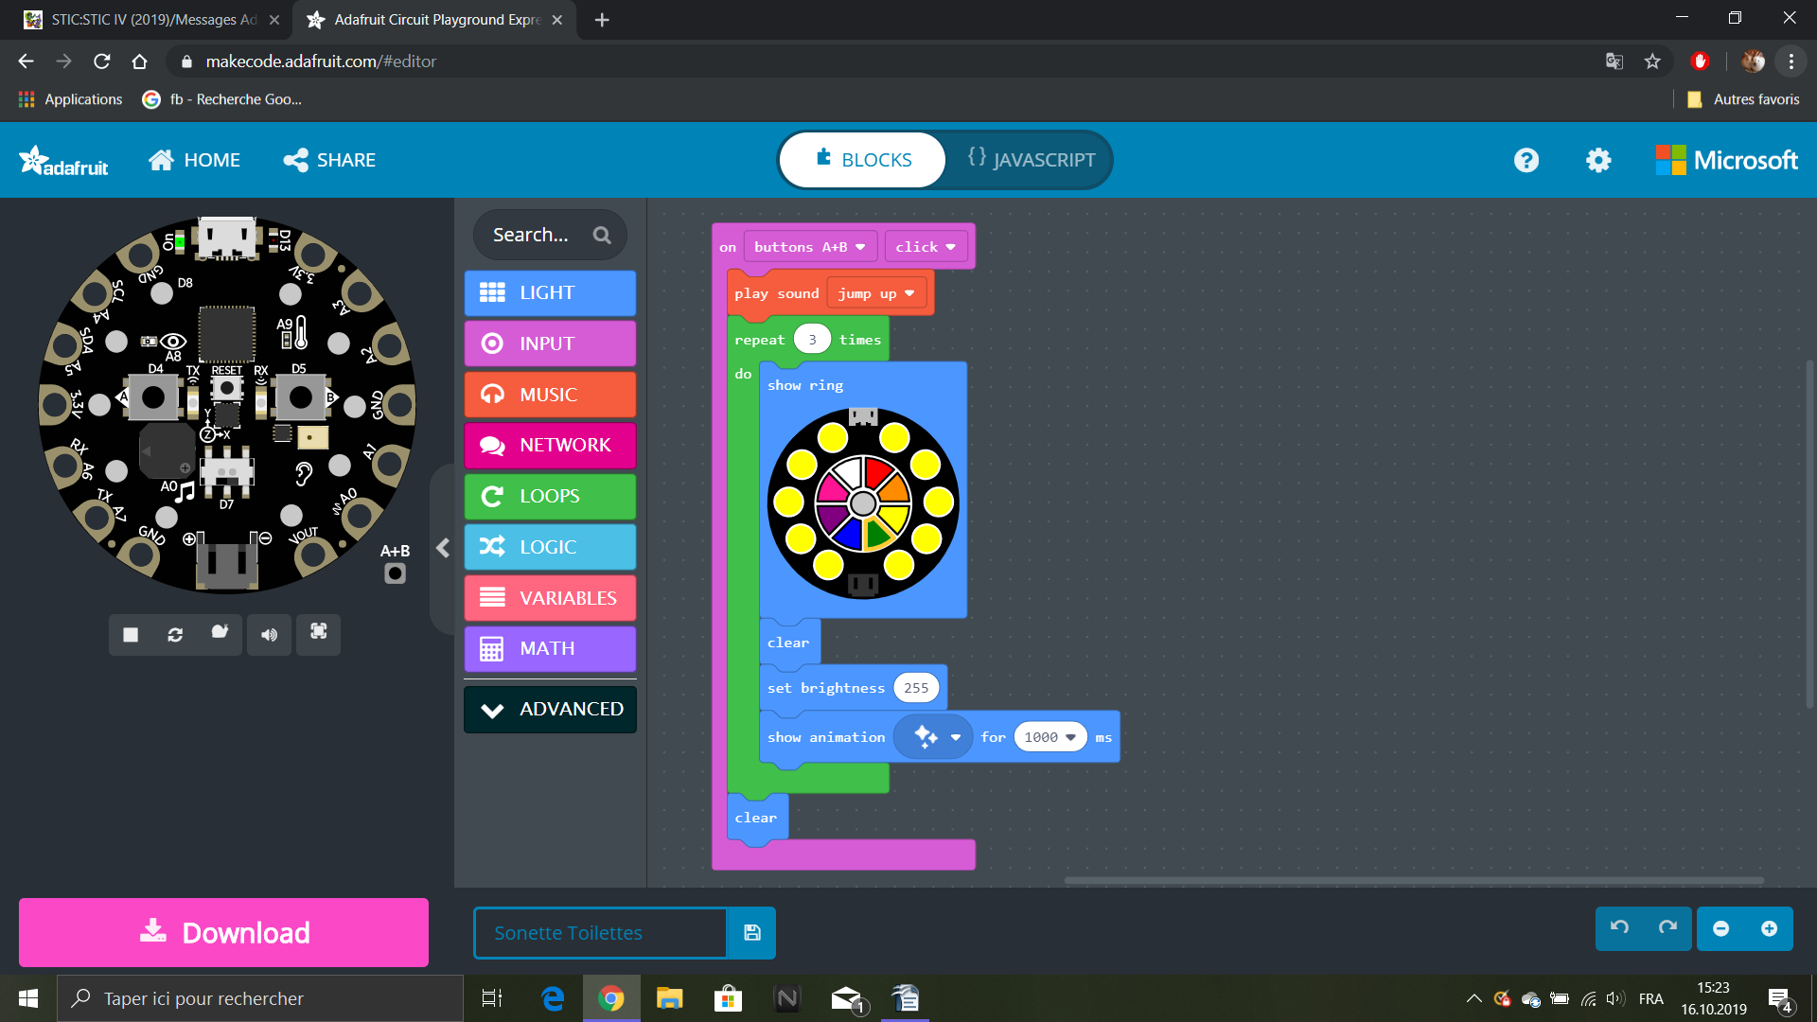Click the pink Download button
Viewport: 1817px width, 1022px height.
click(223, 932)
